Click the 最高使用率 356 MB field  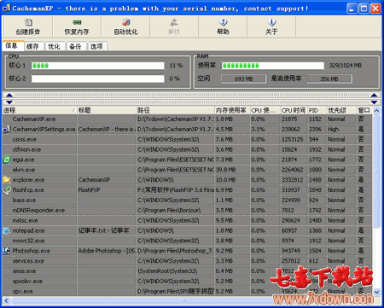point(329,78)
